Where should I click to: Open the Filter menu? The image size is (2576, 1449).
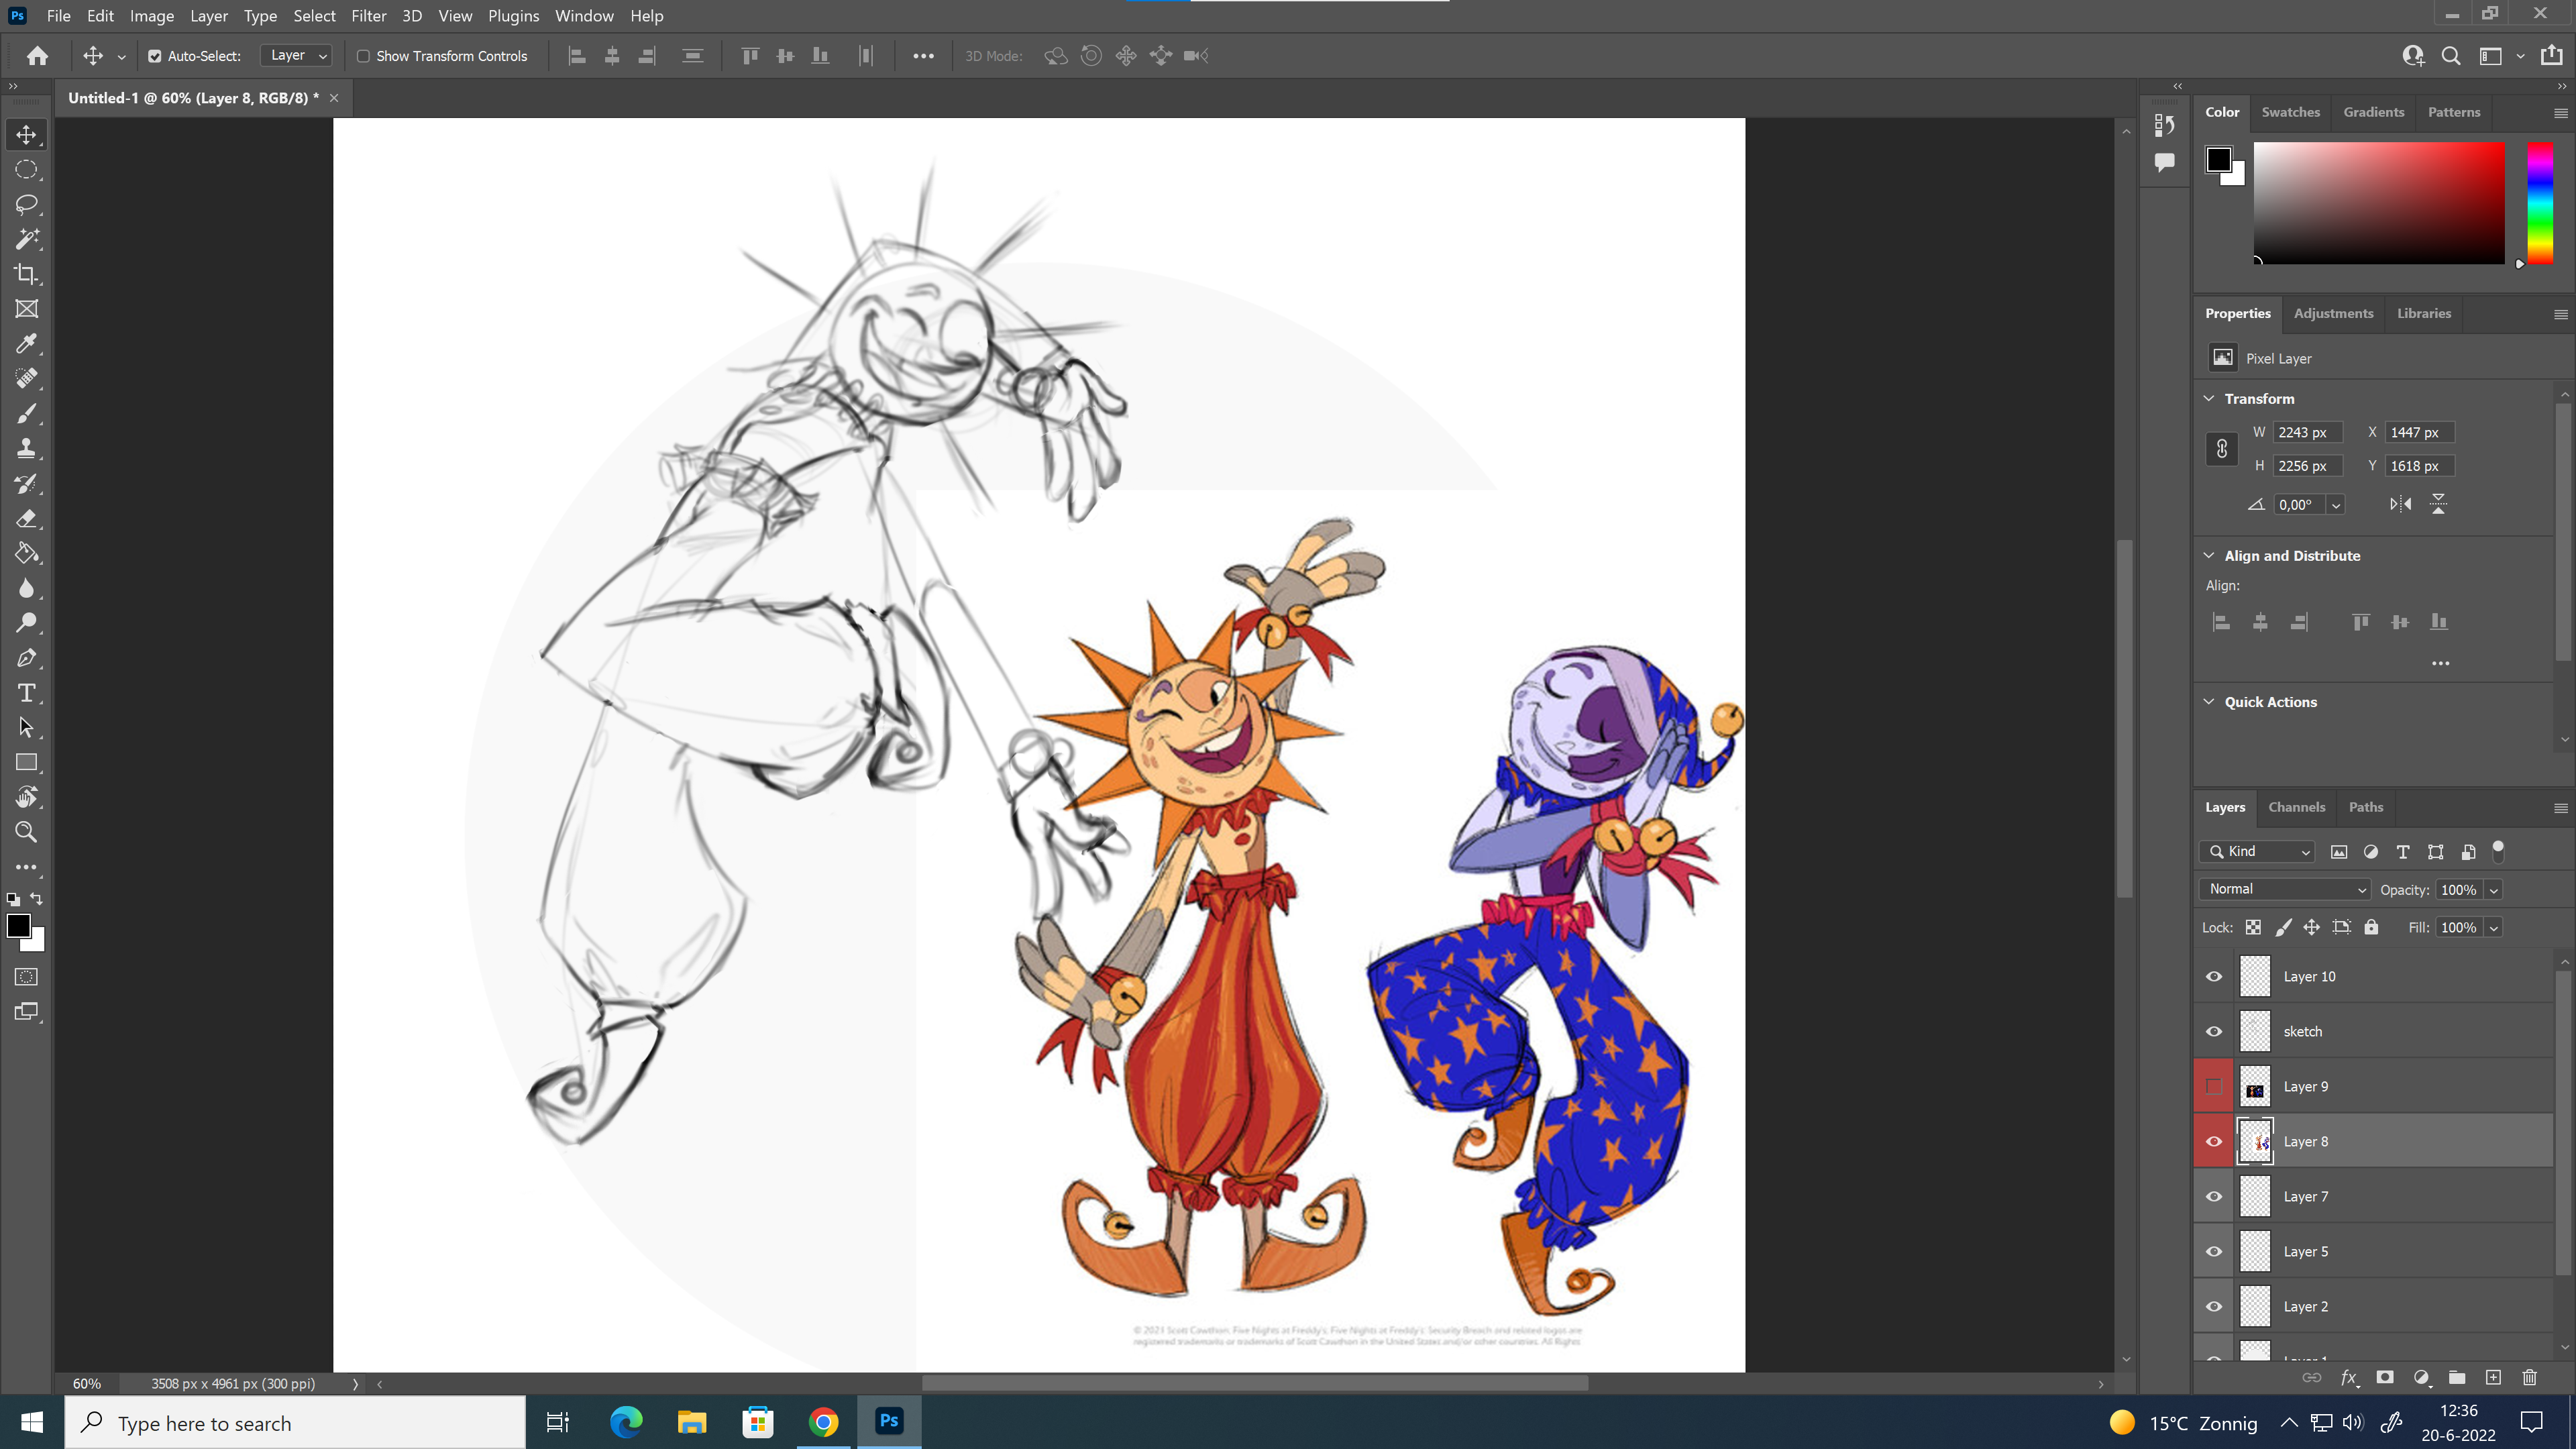point(368,16)
